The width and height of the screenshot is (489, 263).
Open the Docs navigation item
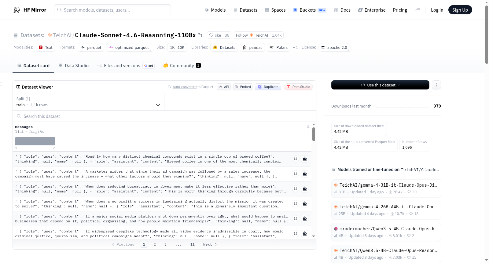pos(342,10)
